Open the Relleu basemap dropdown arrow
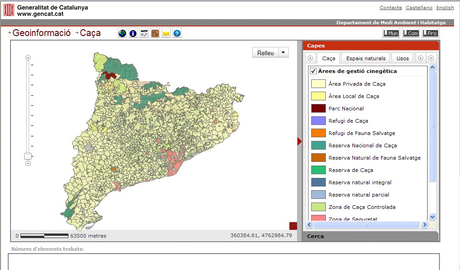Viewport: 460px width, 270px height. coord(284,52)
